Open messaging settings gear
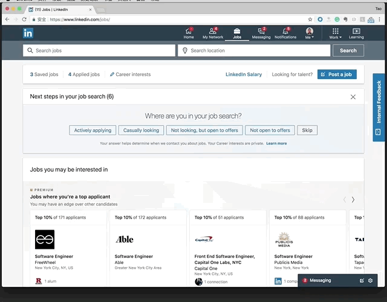Screen dimensions: 387x302 [370, 280]
